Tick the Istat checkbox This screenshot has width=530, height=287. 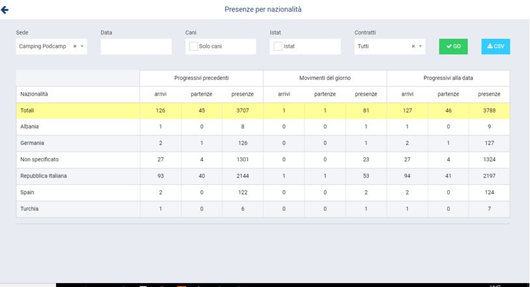click(x=278, y=47)
